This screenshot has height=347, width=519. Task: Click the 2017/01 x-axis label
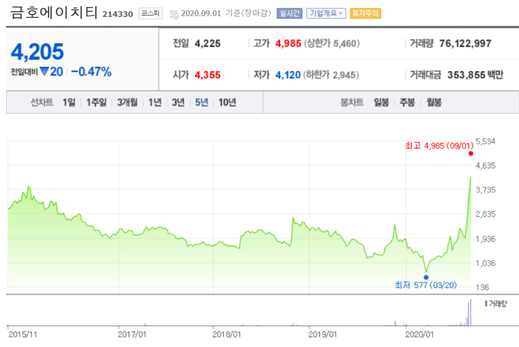(x=132, y=335)
